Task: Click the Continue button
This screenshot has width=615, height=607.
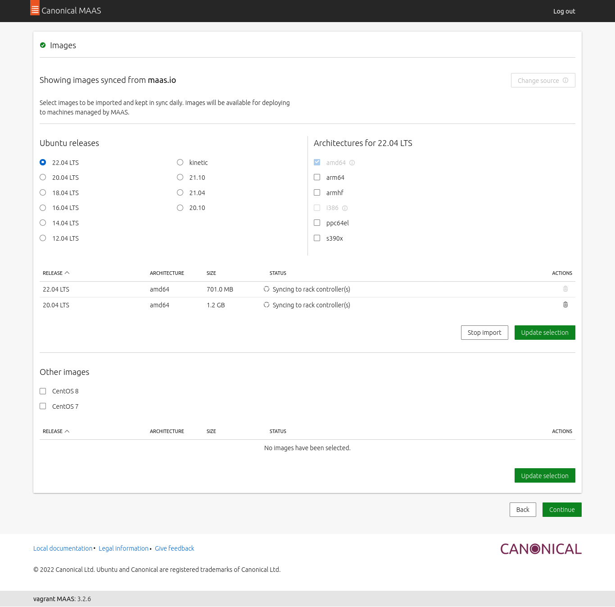Action: tap(562, 510)
